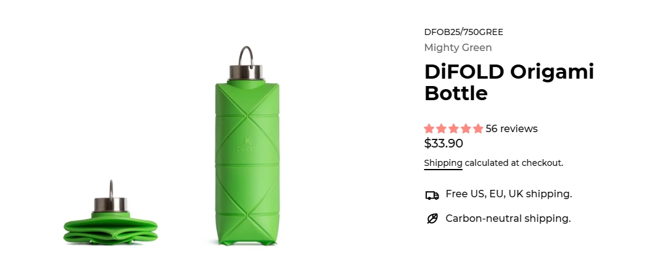Click the DFOB25/750GREE product code
The image size is (648, 263).
click(464, 32)
